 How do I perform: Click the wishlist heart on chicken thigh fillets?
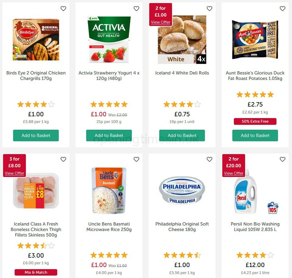[63, 159]
